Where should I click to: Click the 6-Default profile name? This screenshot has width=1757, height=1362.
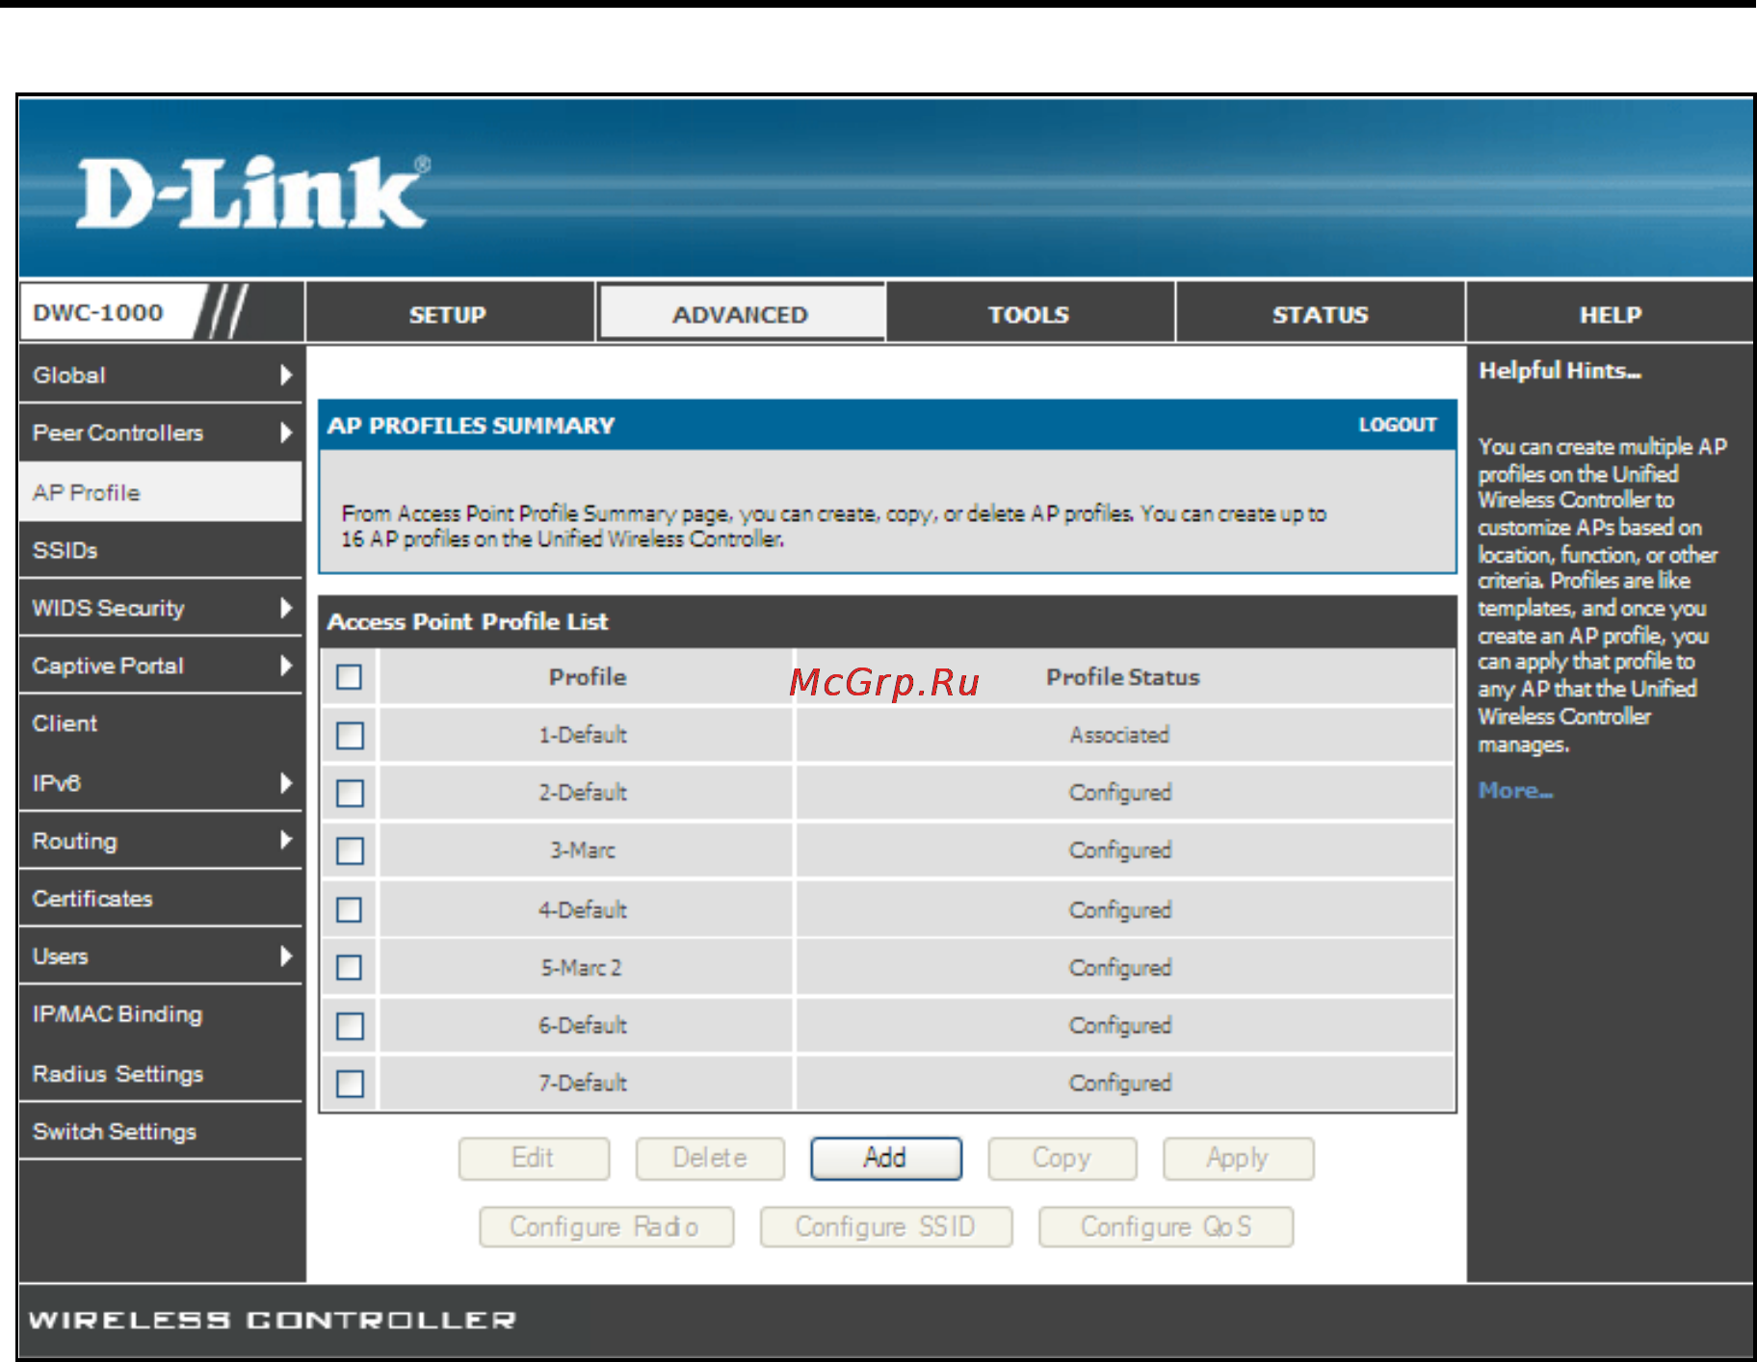point(583,1026)
